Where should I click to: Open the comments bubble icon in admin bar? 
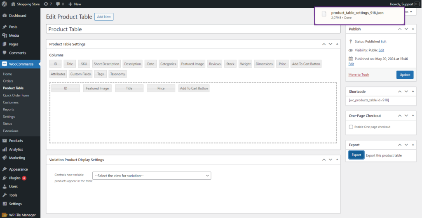(58, 4)
